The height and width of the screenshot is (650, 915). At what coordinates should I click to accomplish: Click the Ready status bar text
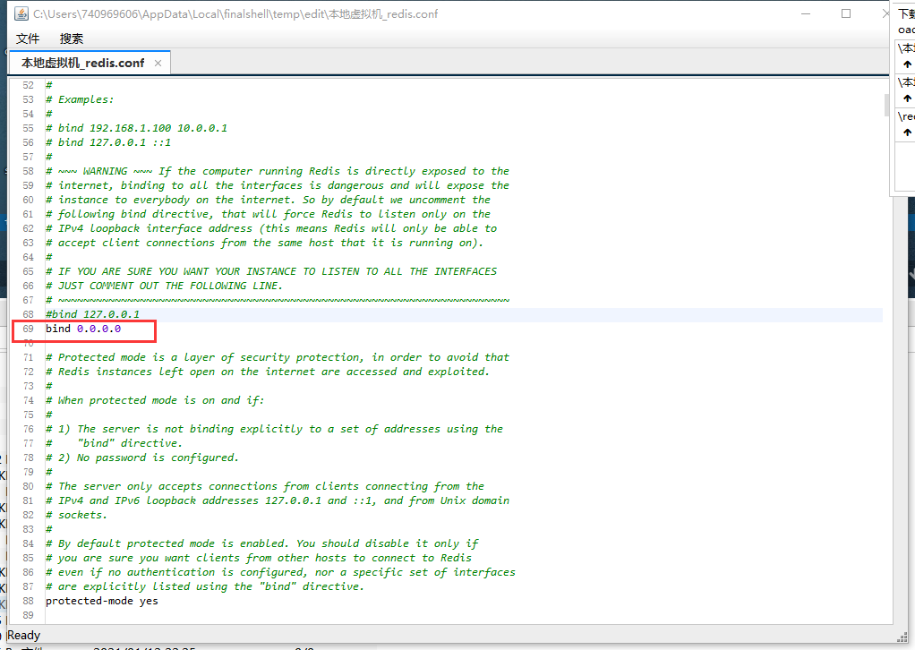[x=23, y=635]
